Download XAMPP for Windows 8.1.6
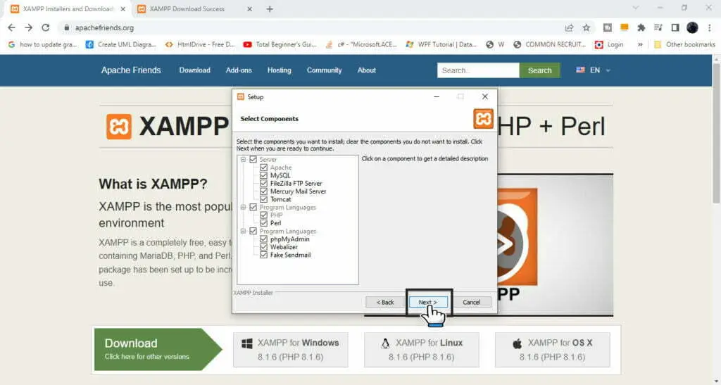721x385 pixels. (x=291, y=350)
